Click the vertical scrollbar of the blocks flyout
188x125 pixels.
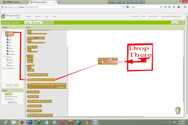point(67,81)
